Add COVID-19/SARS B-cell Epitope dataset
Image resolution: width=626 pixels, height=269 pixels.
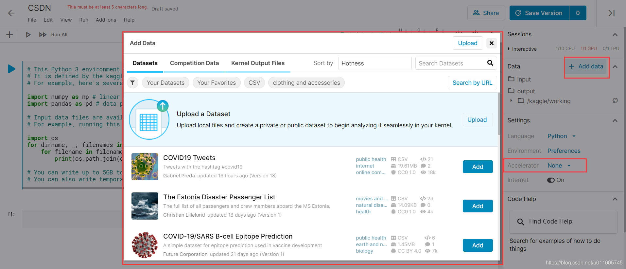click(x=478, y=245)
